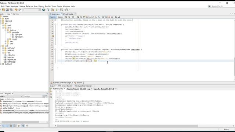Collapse the src folder node
The width and height of the screenshot is (235, 132).
(x=1, y=23)
